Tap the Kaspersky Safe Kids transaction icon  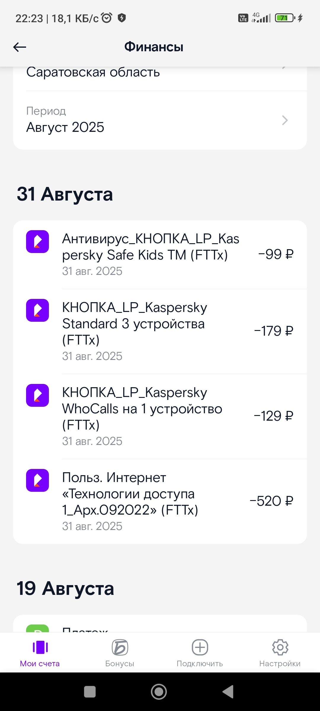pyautogui.click(x=38, y=242)
